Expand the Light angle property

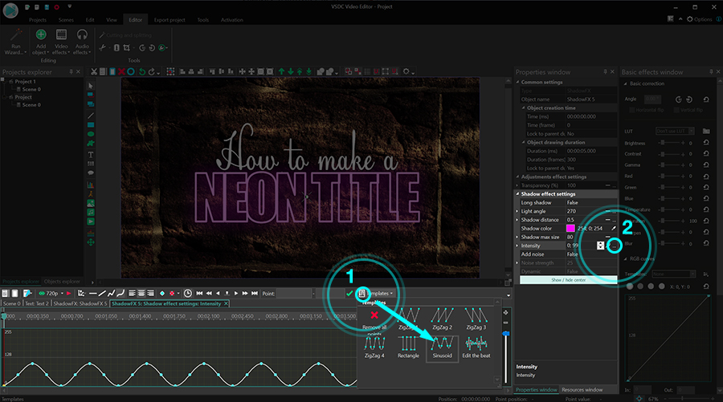coord(517,211)
